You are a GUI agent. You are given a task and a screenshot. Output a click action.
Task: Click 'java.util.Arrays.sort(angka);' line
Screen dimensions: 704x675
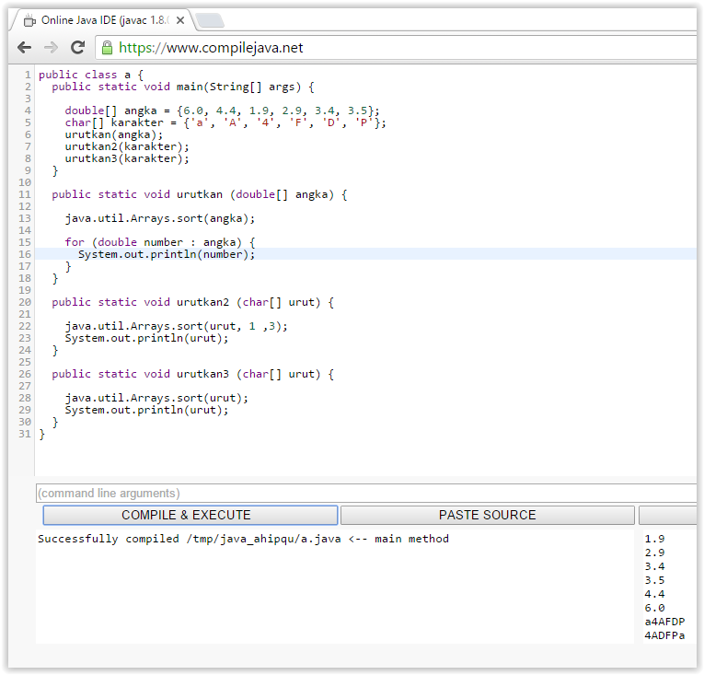pyautogui.click(x=160, y=218)
